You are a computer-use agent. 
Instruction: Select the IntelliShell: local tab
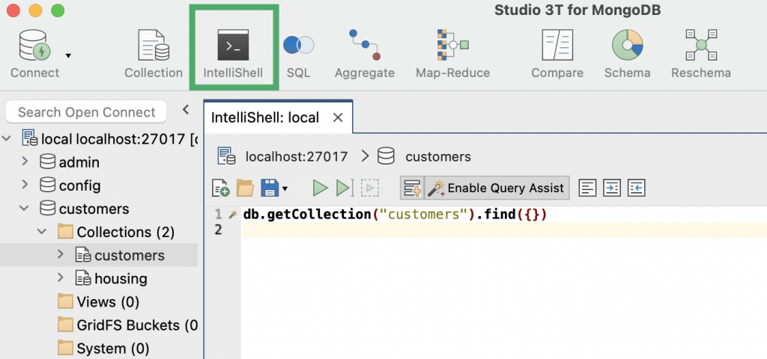click(x=264, y=117)
